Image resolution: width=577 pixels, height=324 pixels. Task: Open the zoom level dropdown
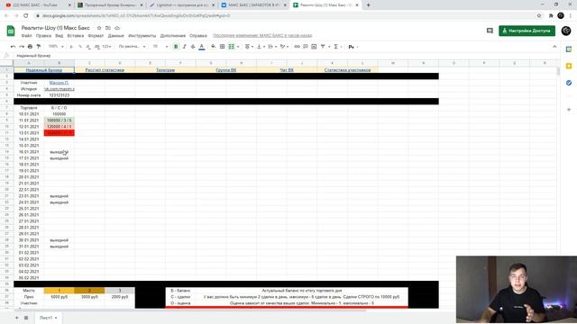pos(56,47)
